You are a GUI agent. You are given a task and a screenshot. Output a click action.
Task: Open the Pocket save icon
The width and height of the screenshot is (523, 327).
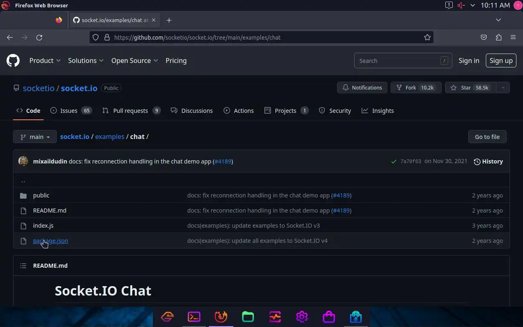click(x=484, y=37)
